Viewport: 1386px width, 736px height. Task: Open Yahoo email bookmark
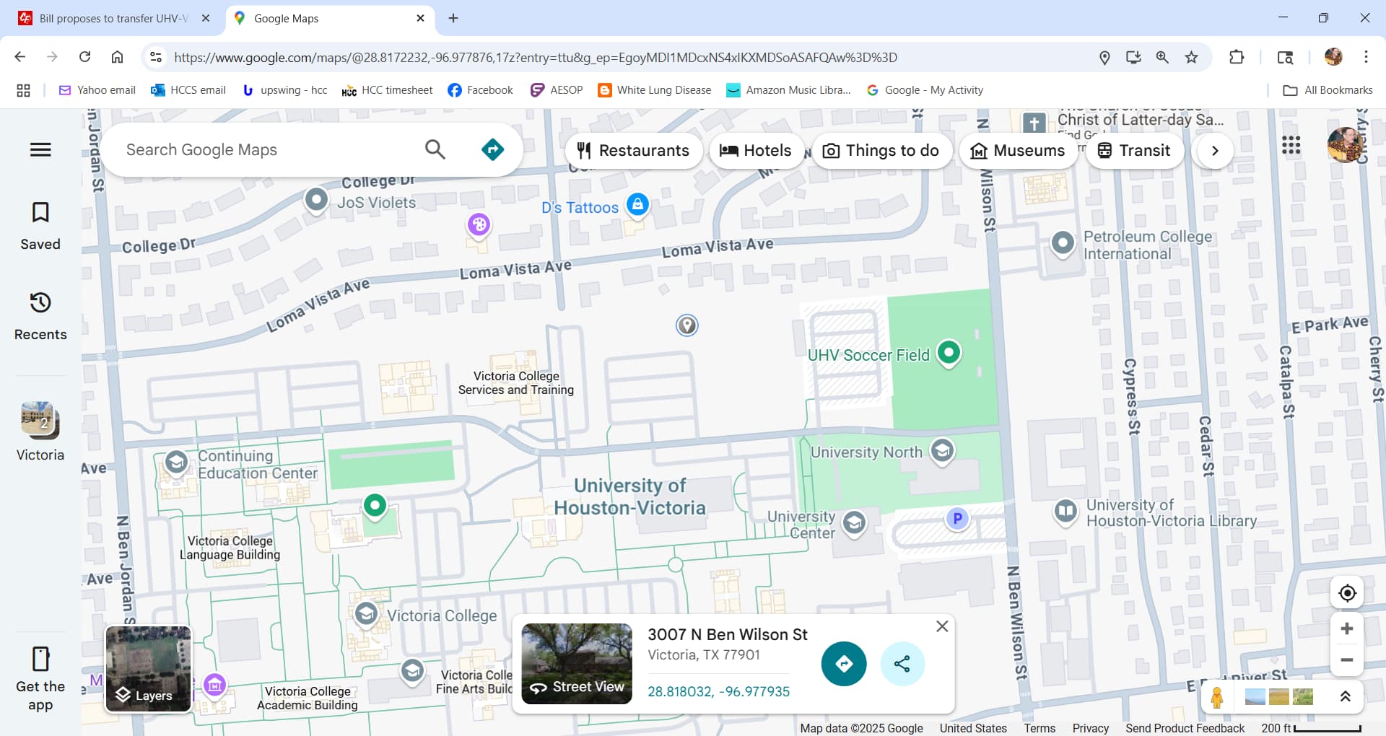[97, 90]
